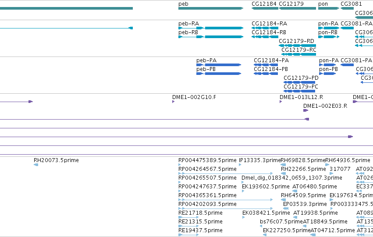Select EST IP13335.3prime
The width and height of the screenshot is (373, 237).
click(240, 165)
